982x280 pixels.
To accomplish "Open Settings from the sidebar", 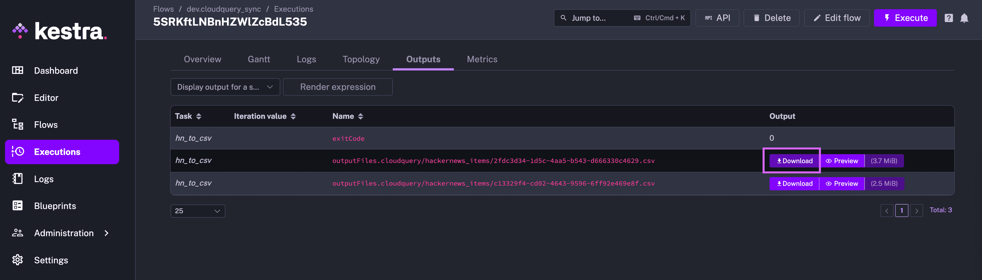I will [51, 260].
